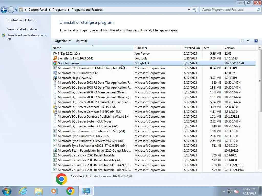Sort by the Version column header

[x=239, y=48]
